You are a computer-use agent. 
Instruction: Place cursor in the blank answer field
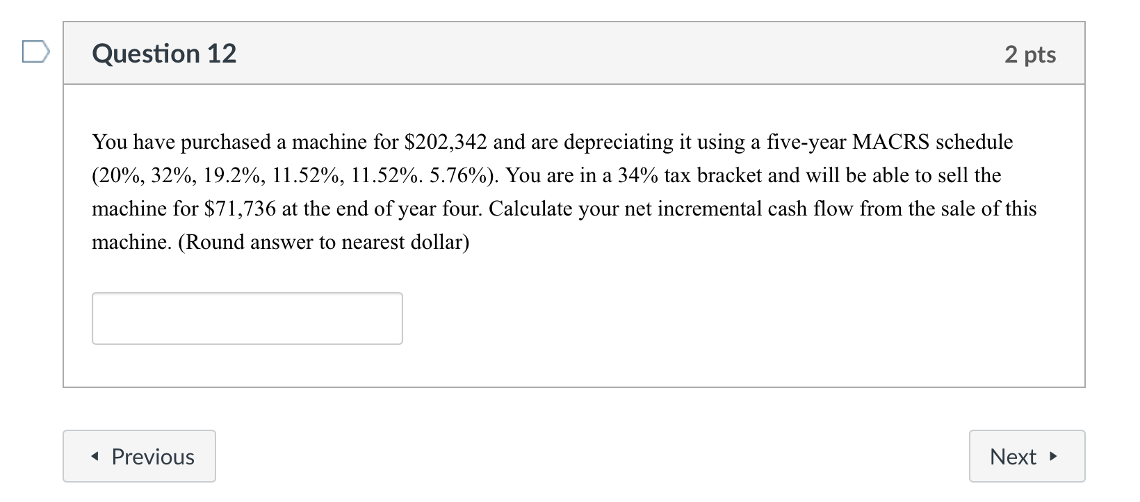pos(247,318)
